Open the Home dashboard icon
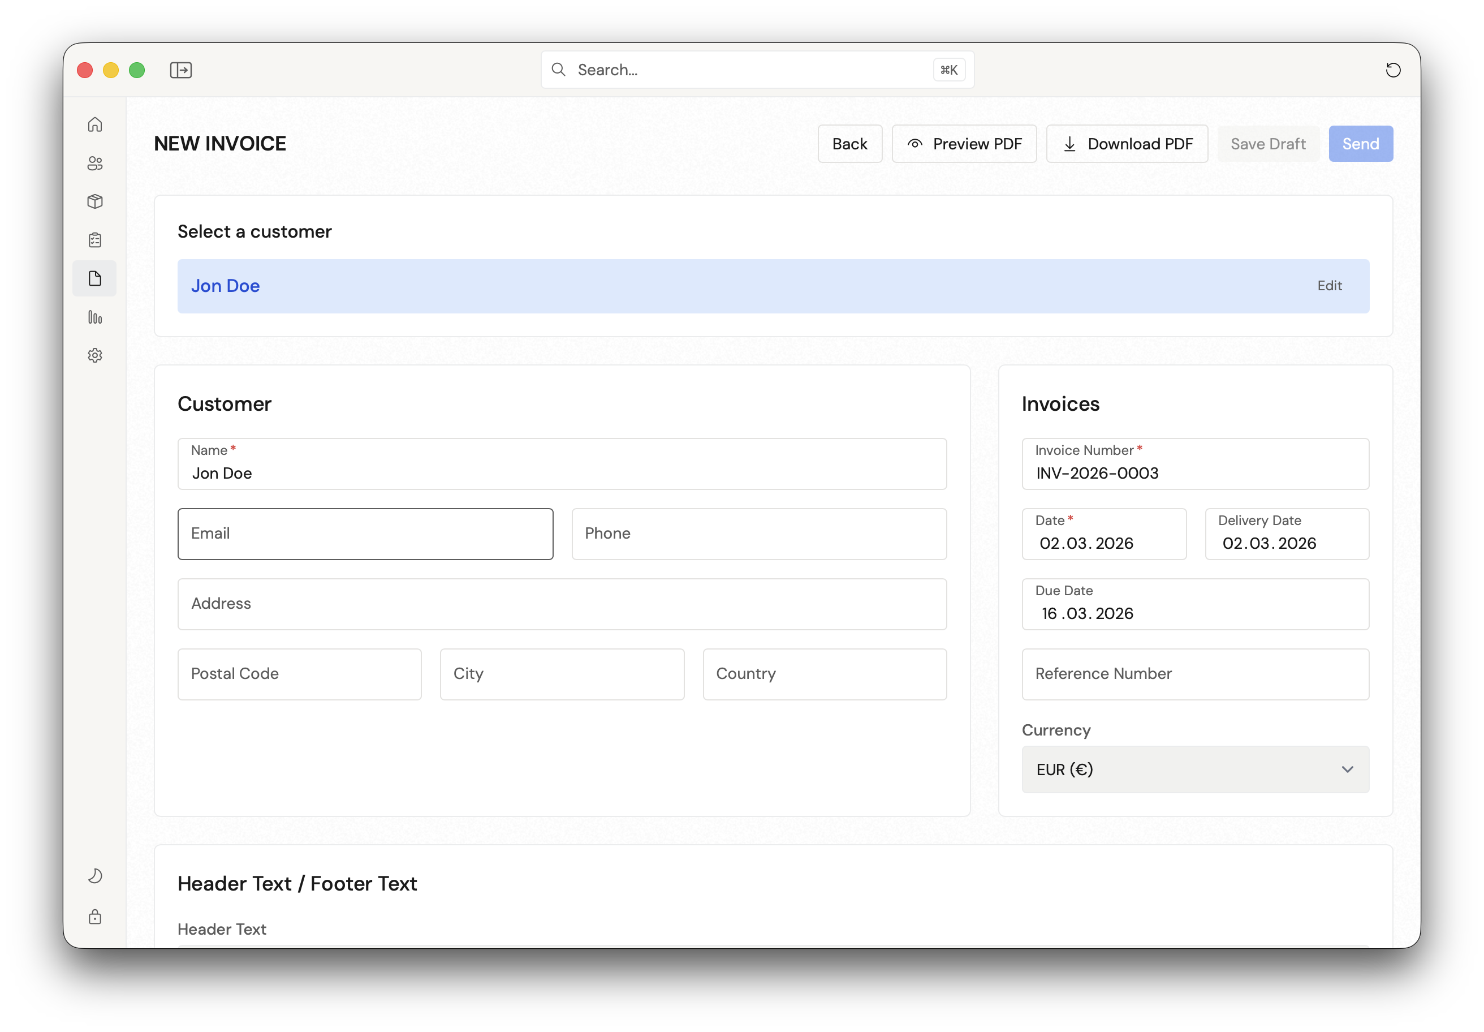This screenshot has width=1484, height=1032. 95,125
